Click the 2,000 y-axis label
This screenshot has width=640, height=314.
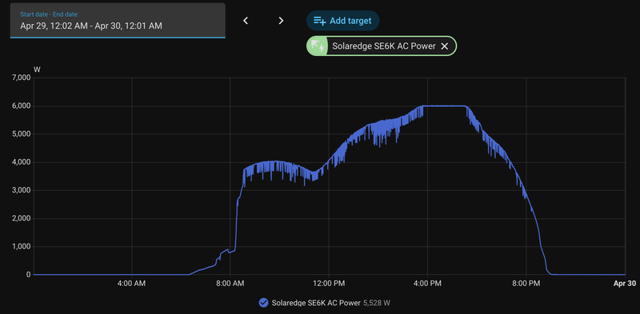tap(22, 219)
